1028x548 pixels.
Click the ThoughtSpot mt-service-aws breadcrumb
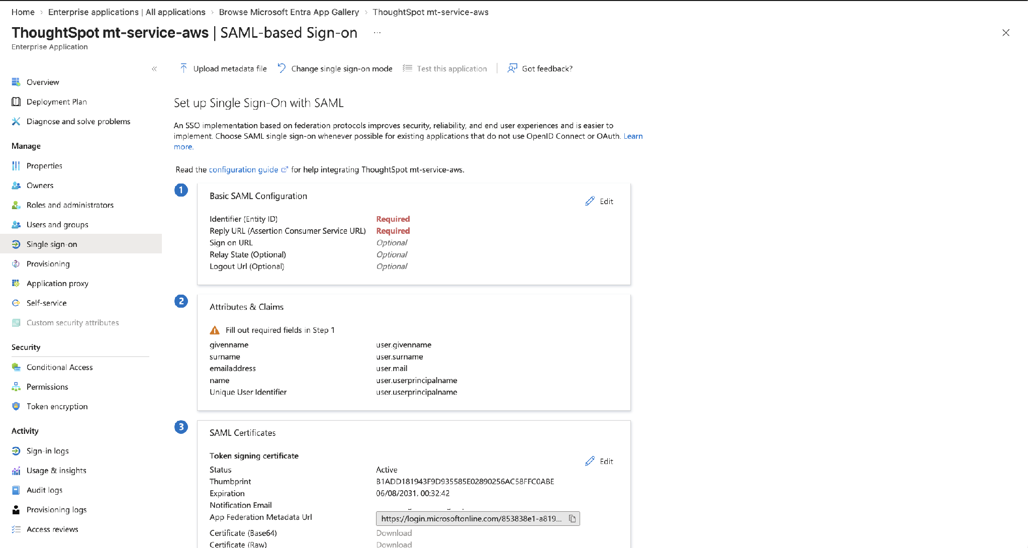431,12
